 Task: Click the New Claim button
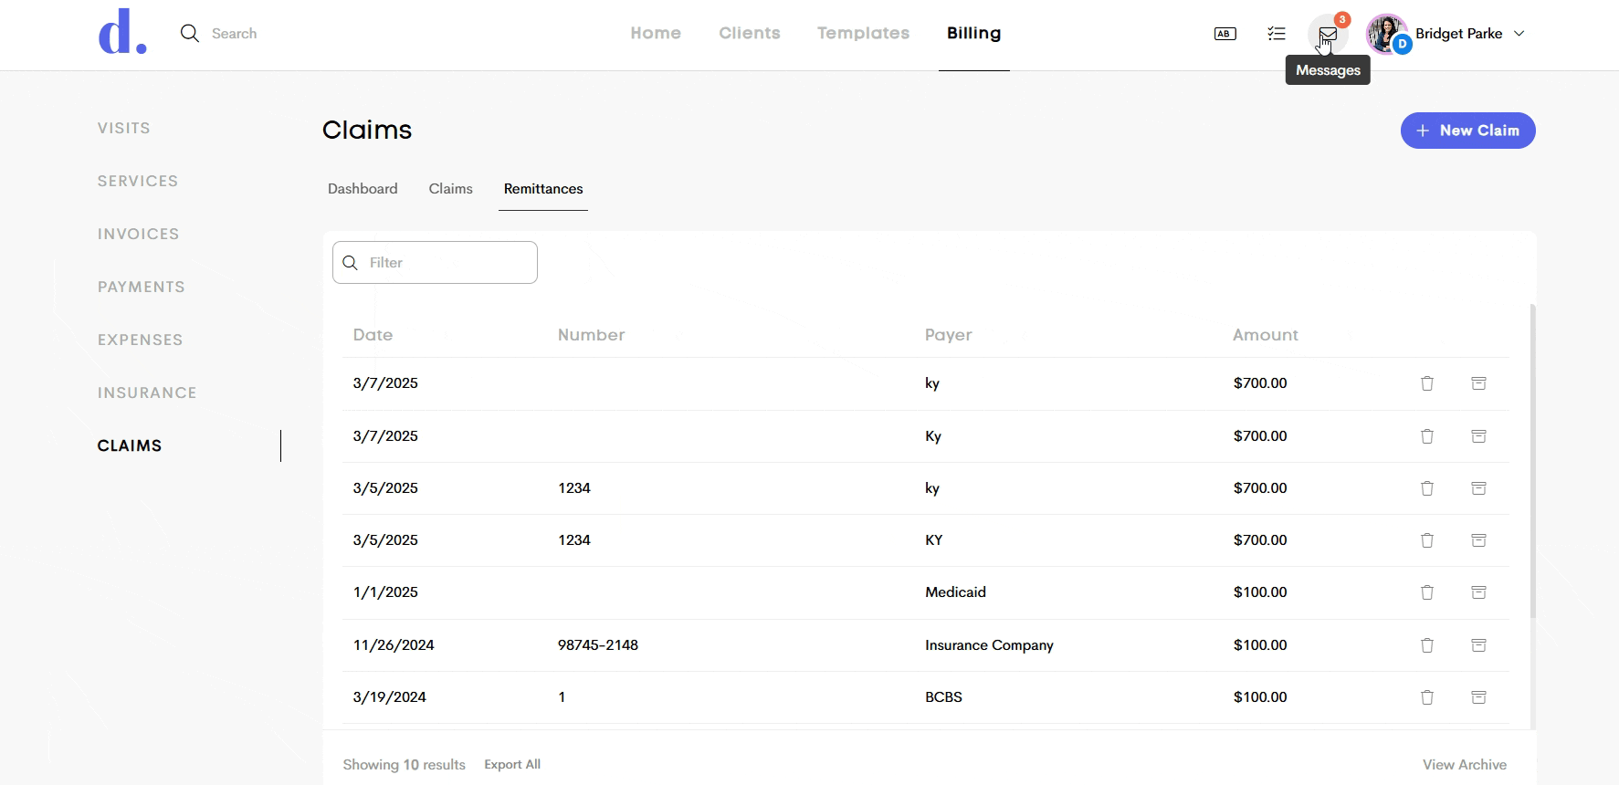click(1467, 131)
